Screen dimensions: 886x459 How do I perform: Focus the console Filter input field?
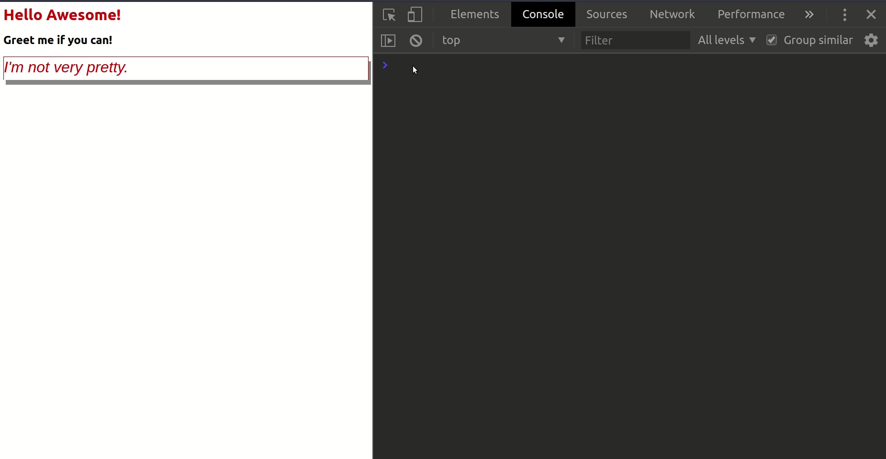pos(635,40)
